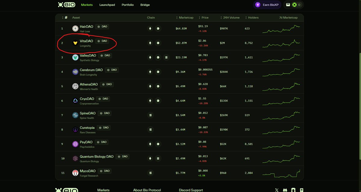Click the Solana chain icon in SpineDAO row

(150, 115)
